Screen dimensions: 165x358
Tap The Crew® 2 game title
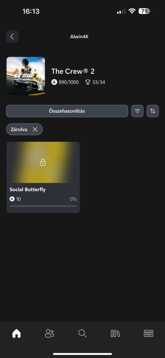click(x=73, y=72)
